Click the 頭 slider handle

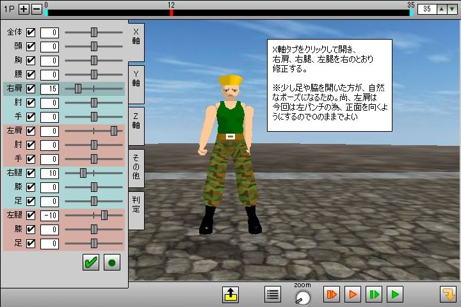93,47
